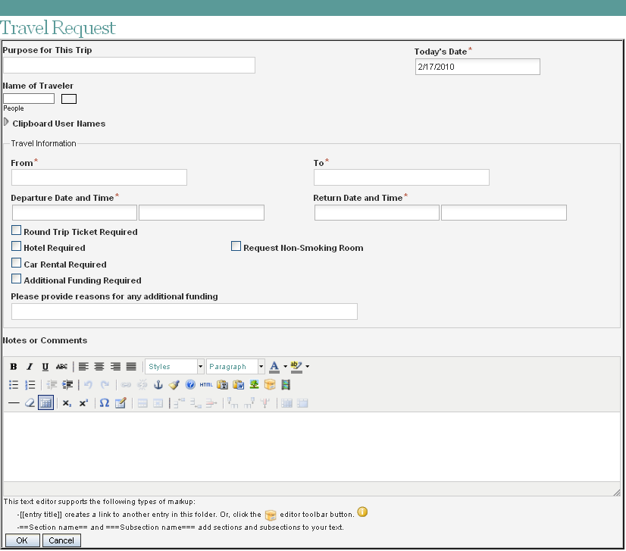
Task: Click the undo arrow icon
Action: point(88,385)
